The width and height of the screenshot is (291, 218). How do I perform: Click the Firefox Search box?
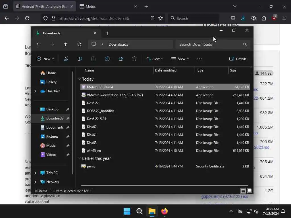point(194,18)
